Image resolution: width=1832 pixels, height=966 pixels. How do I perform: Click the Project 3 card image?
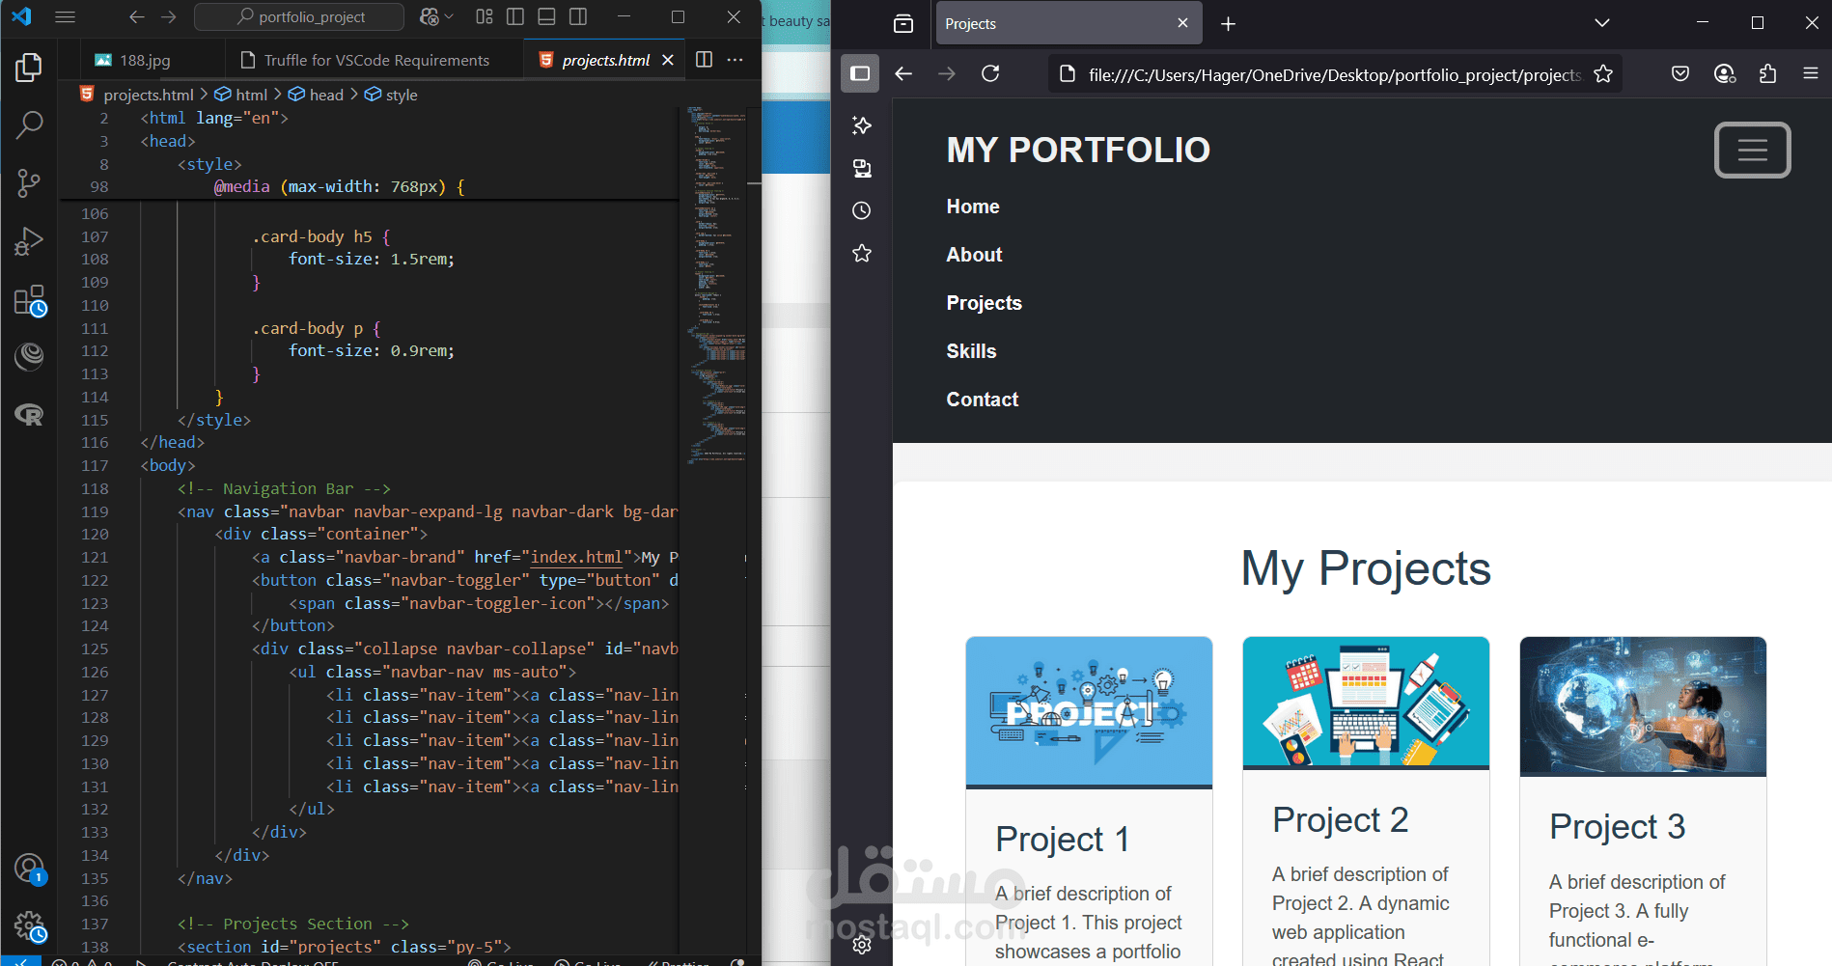pos(1643,706)
